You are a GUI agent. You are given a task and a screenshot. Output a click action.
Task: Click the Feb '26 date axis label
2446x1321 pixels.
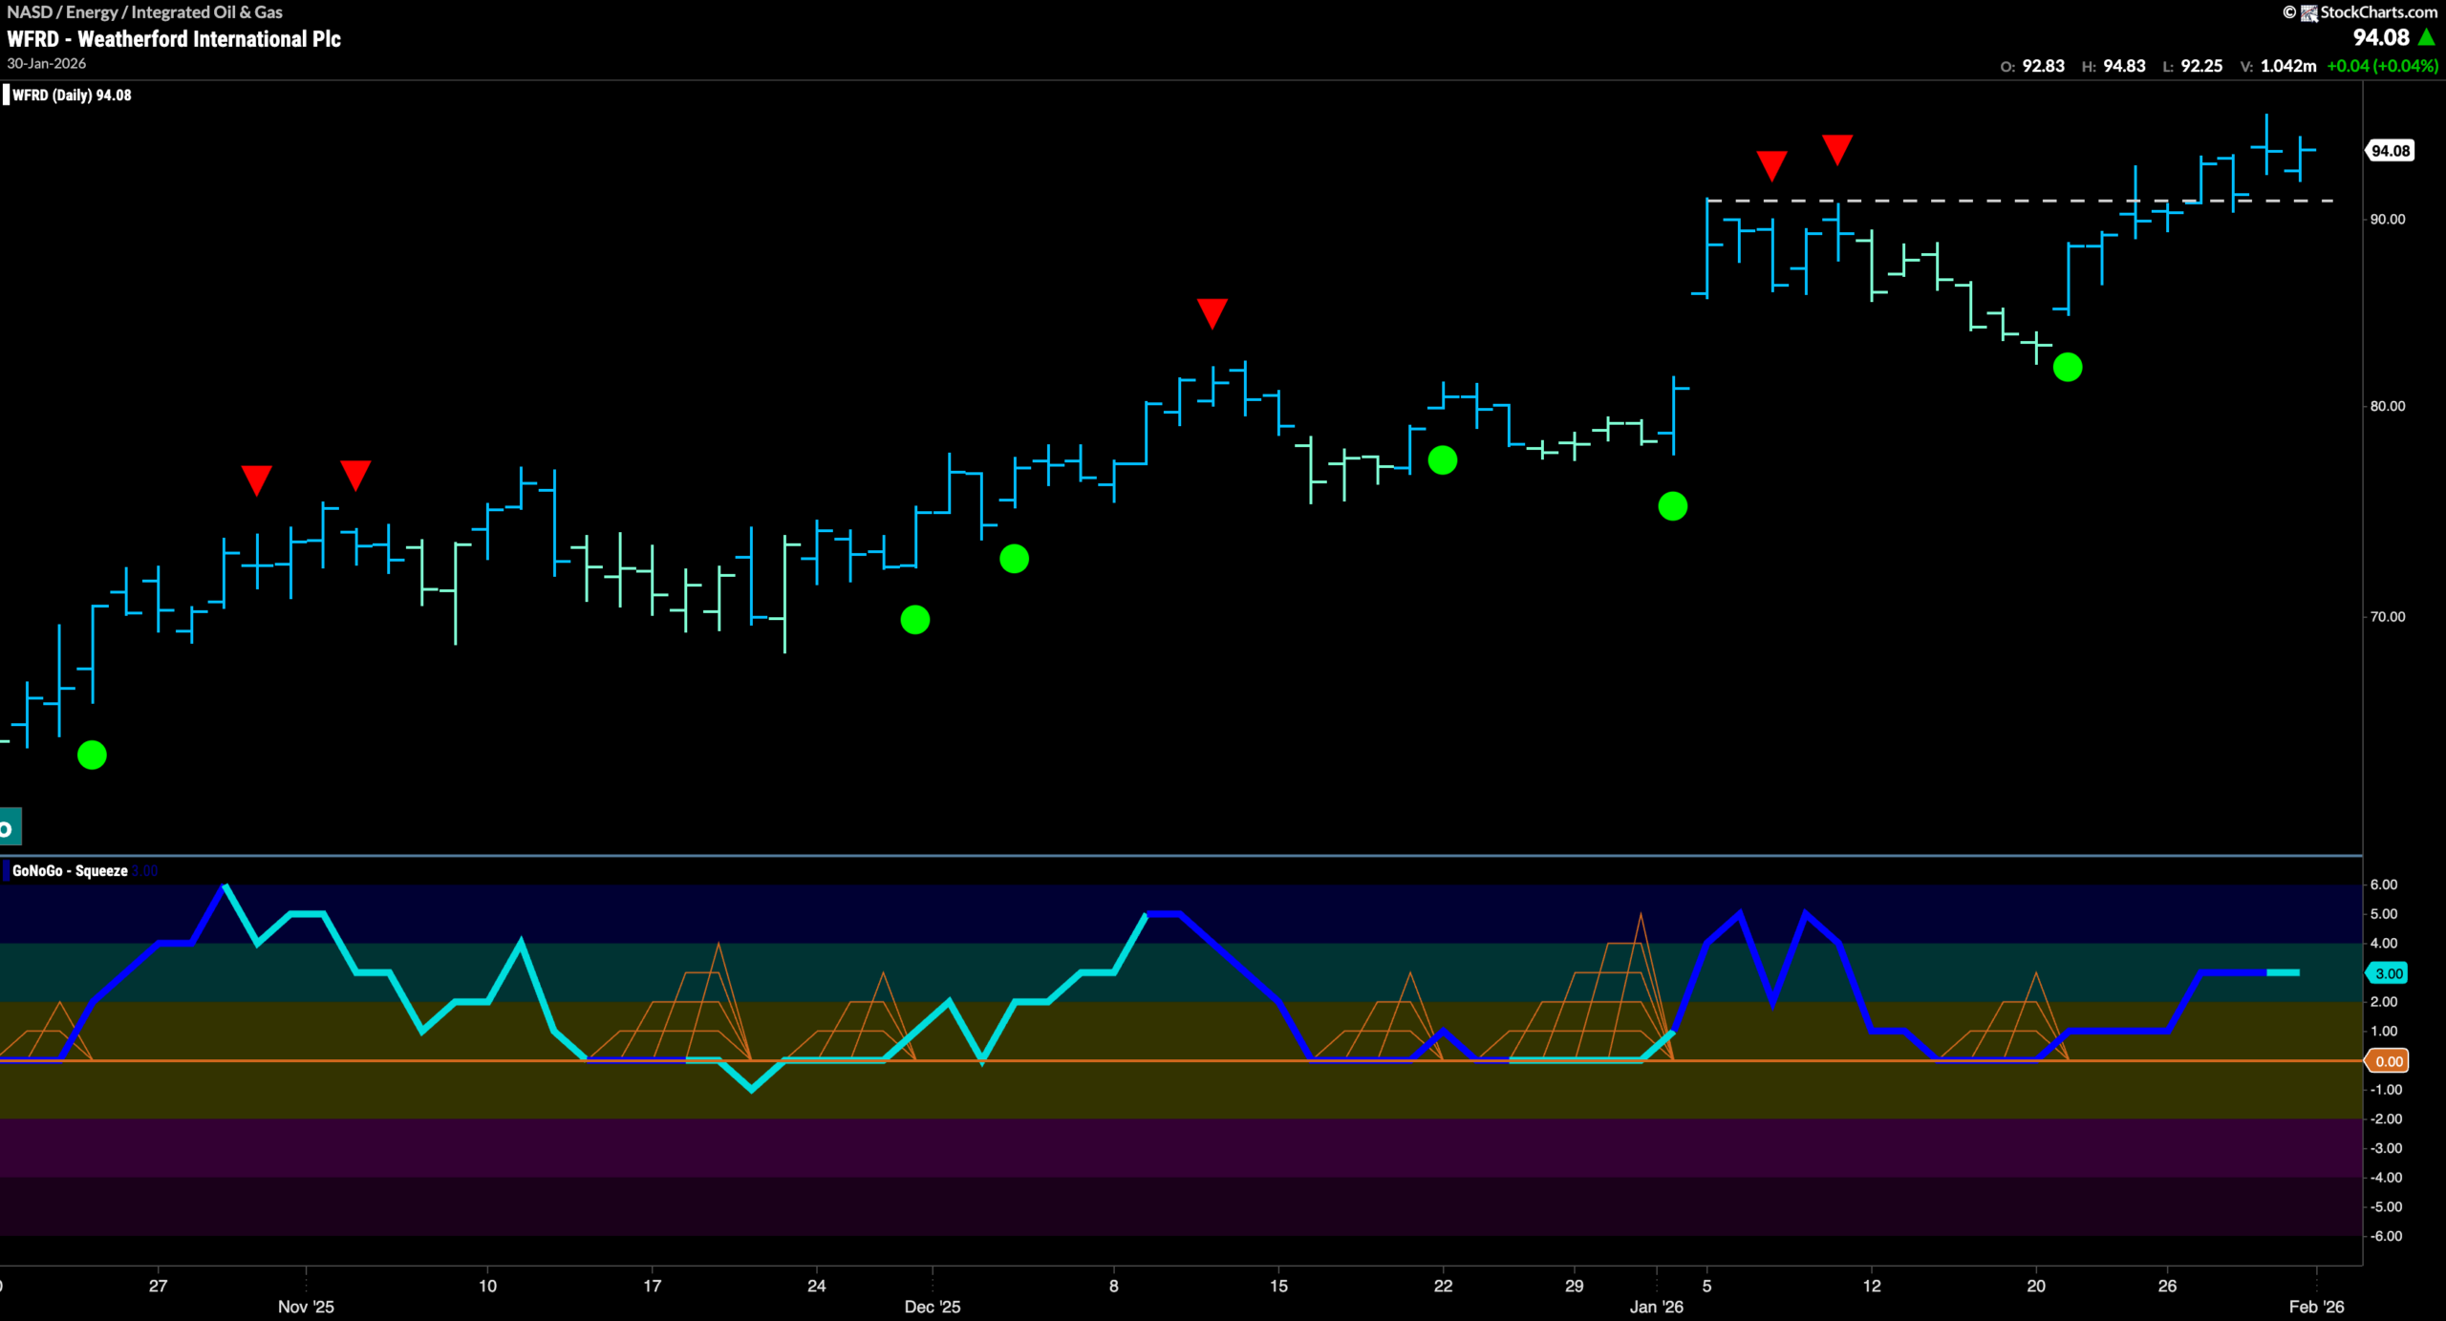pyautogui.click(x=2317, y=1307)
